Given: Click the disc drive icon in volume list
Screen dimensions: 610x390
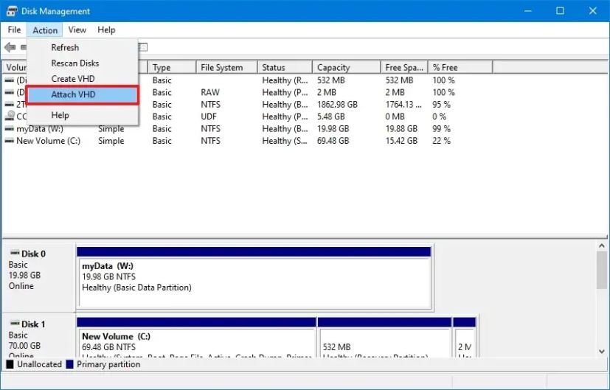Looking at the screenshot, I should pyautogui.click(x=10, y=116).
